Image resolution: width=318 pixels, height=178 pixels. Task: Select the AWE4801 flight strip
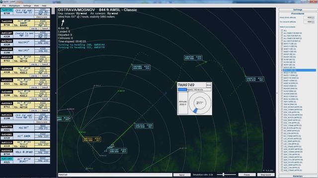pyautogui.click(x=25, y=136)
